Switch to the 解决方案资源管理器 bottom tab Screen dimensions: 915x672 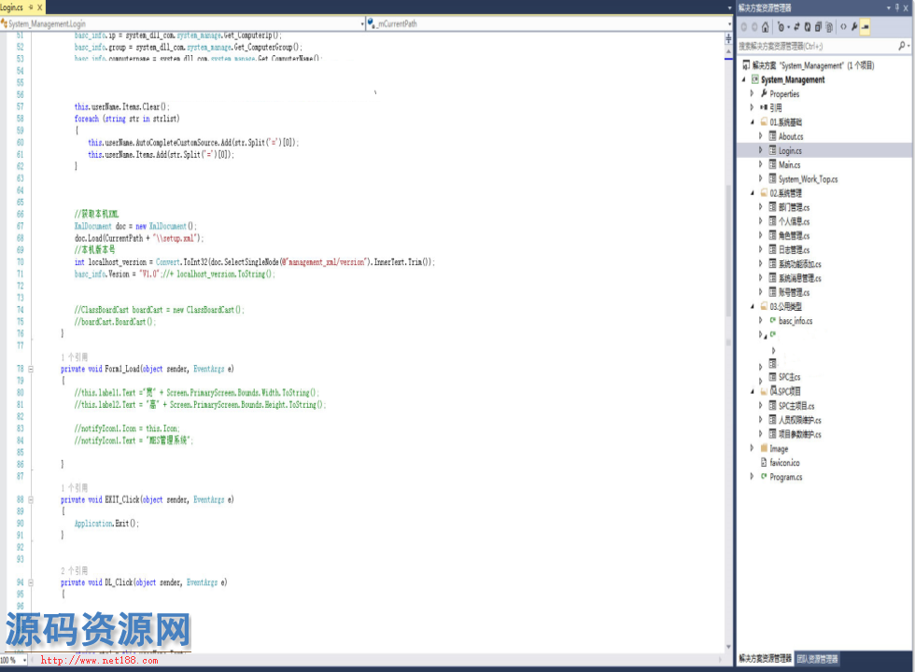[x=765, y=659]
